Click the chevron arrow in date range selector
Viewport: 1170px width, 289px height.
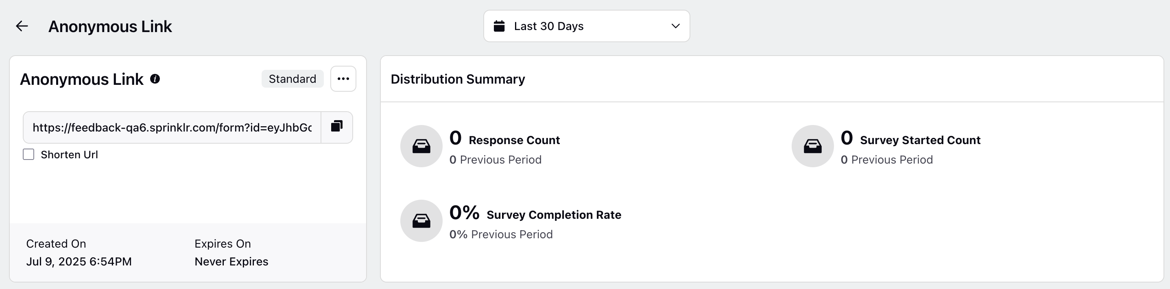[675, 26]
